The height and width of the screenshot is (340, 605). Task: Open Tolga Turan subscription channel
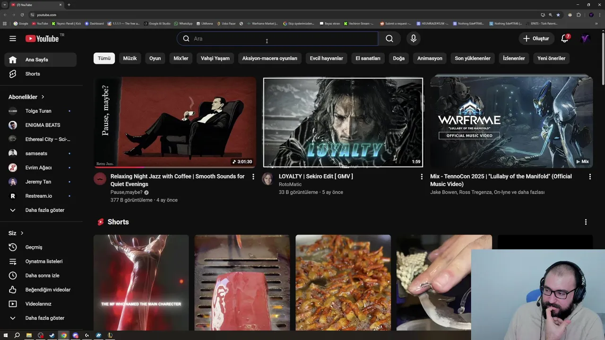pyautogui.click(x=40, y=111)
